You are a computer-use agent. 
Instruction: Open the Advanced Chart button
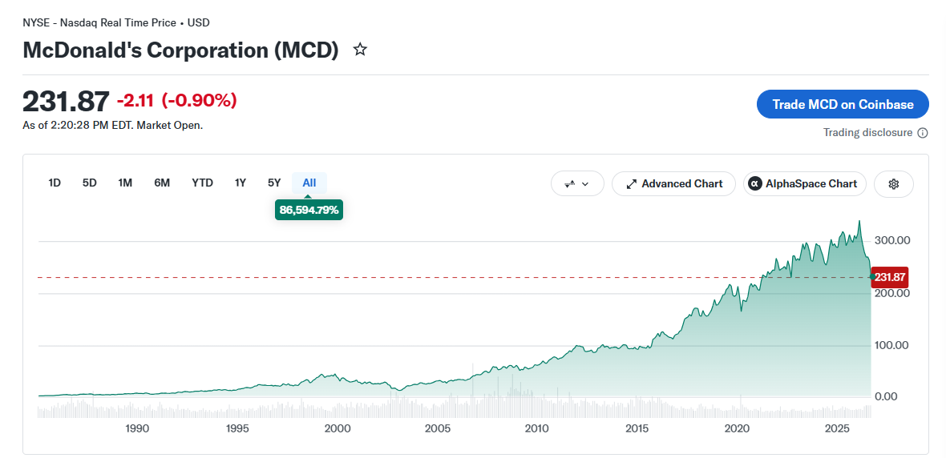[x=674, y=184]
